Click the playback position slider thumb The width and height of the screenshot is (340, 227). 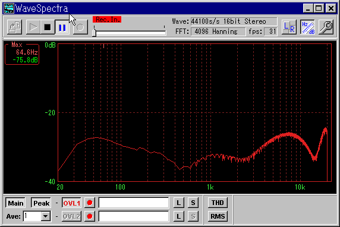[94, 33]
